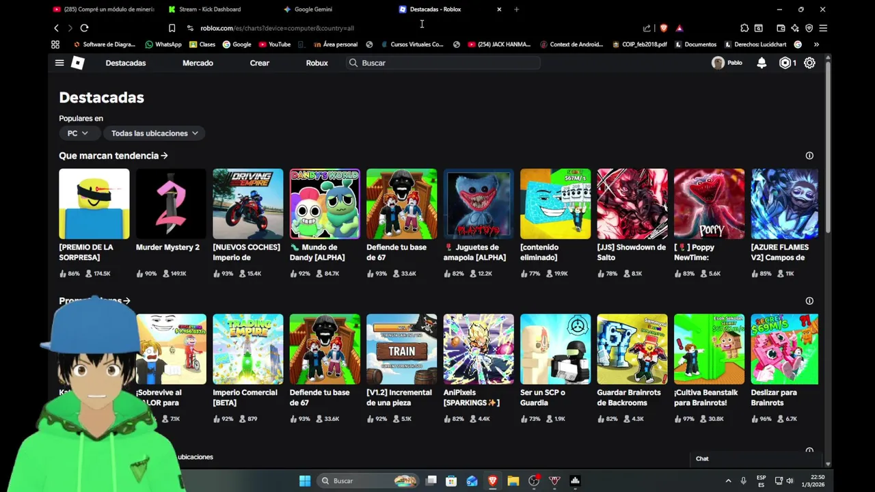Click the page vertical scrollbar

[x=828, y=147]
